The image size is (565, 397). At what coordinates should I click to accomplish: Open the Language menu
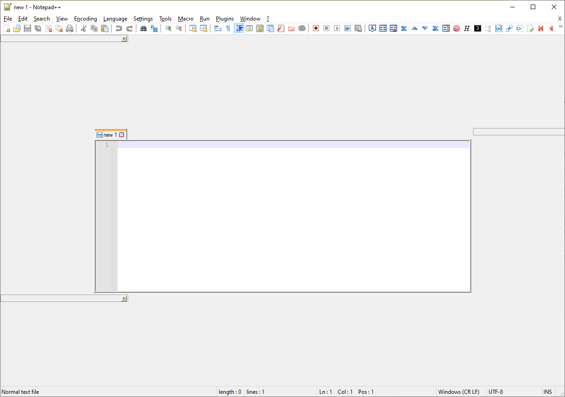115,19
